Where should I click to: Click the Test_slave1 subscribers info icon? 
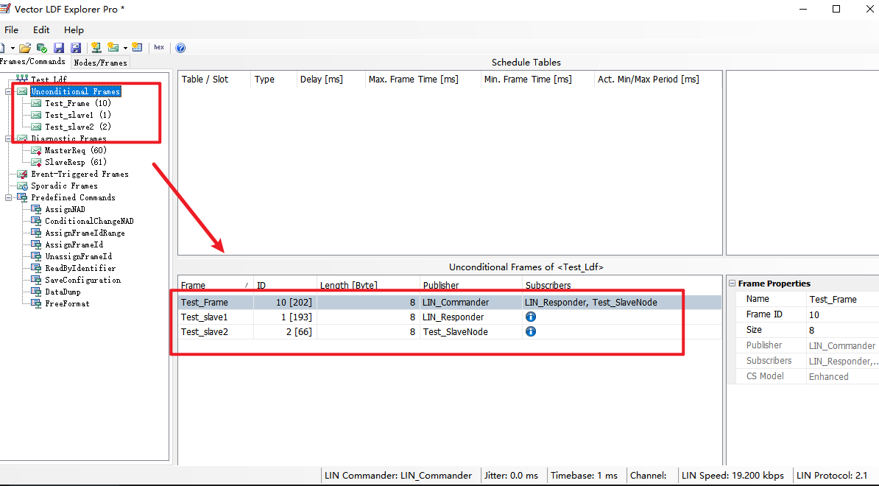[x=530, y=317]
